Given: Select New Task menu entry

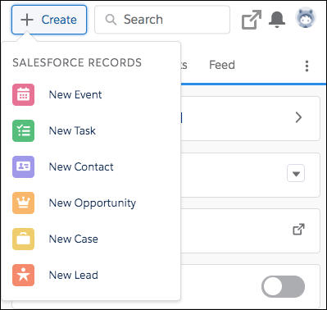Looking at the screenshot, I should 72,130.
